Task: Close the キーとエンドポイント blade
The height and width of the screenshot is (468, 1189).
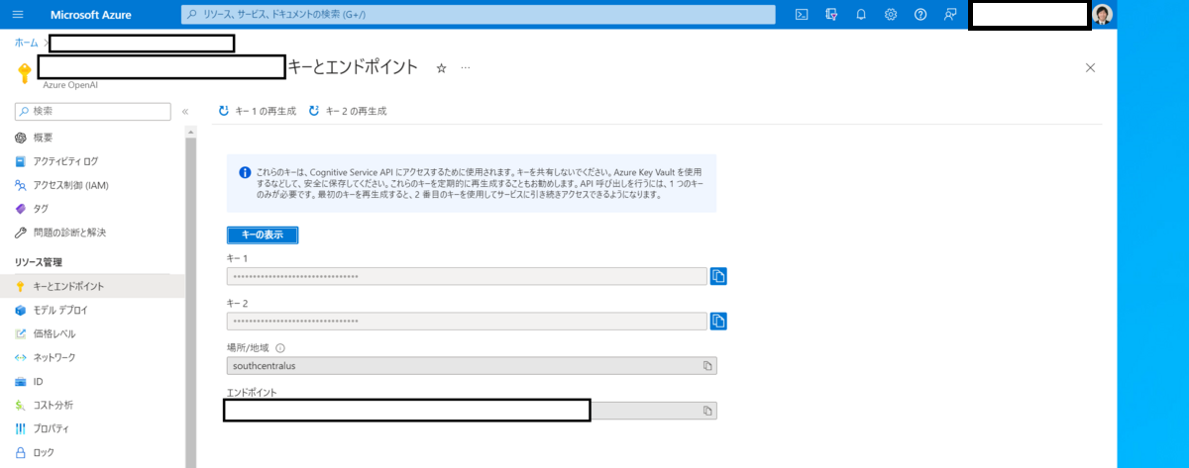Action: [1091, 67]
